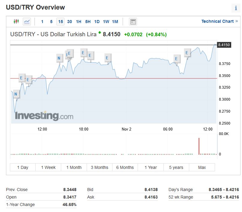Click the 8.4150 current price label
This screenshot has height=212, width=242.
[x=224, y=45]
